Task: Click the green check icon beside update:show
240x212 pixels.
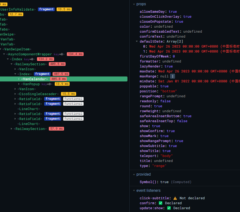Action: coord(169,208)
